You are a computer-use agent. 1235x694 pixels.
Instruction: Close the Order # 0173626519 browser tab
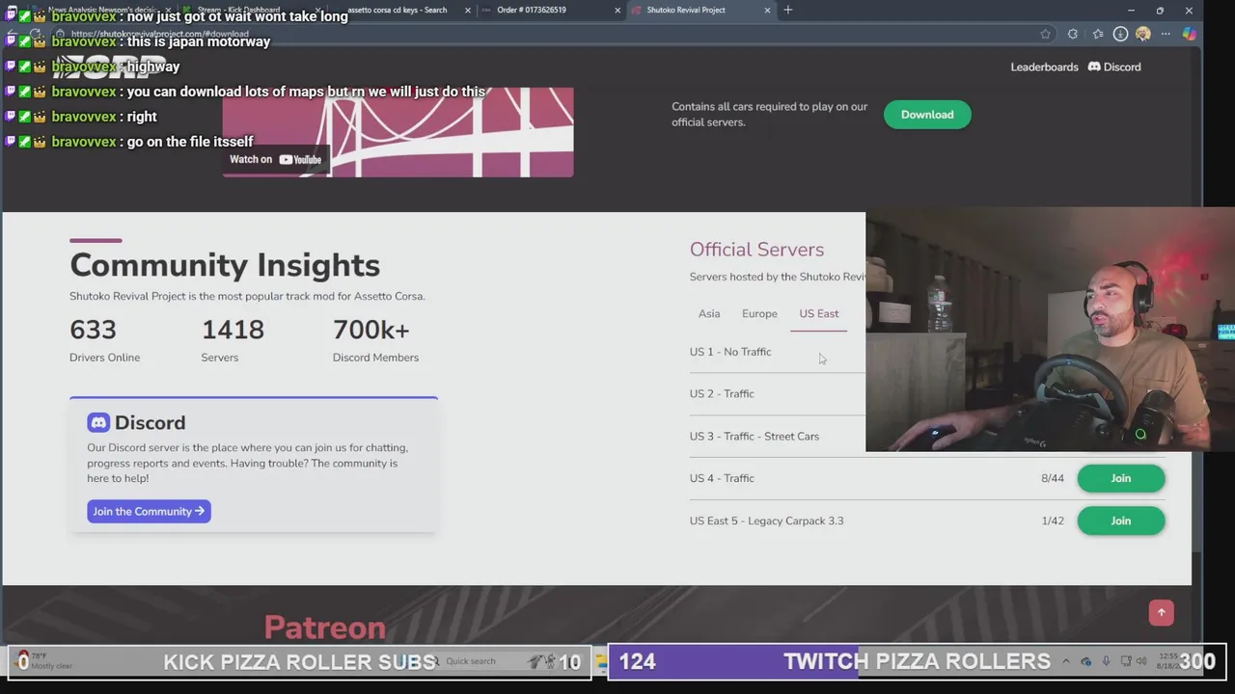tap(617, 10)
